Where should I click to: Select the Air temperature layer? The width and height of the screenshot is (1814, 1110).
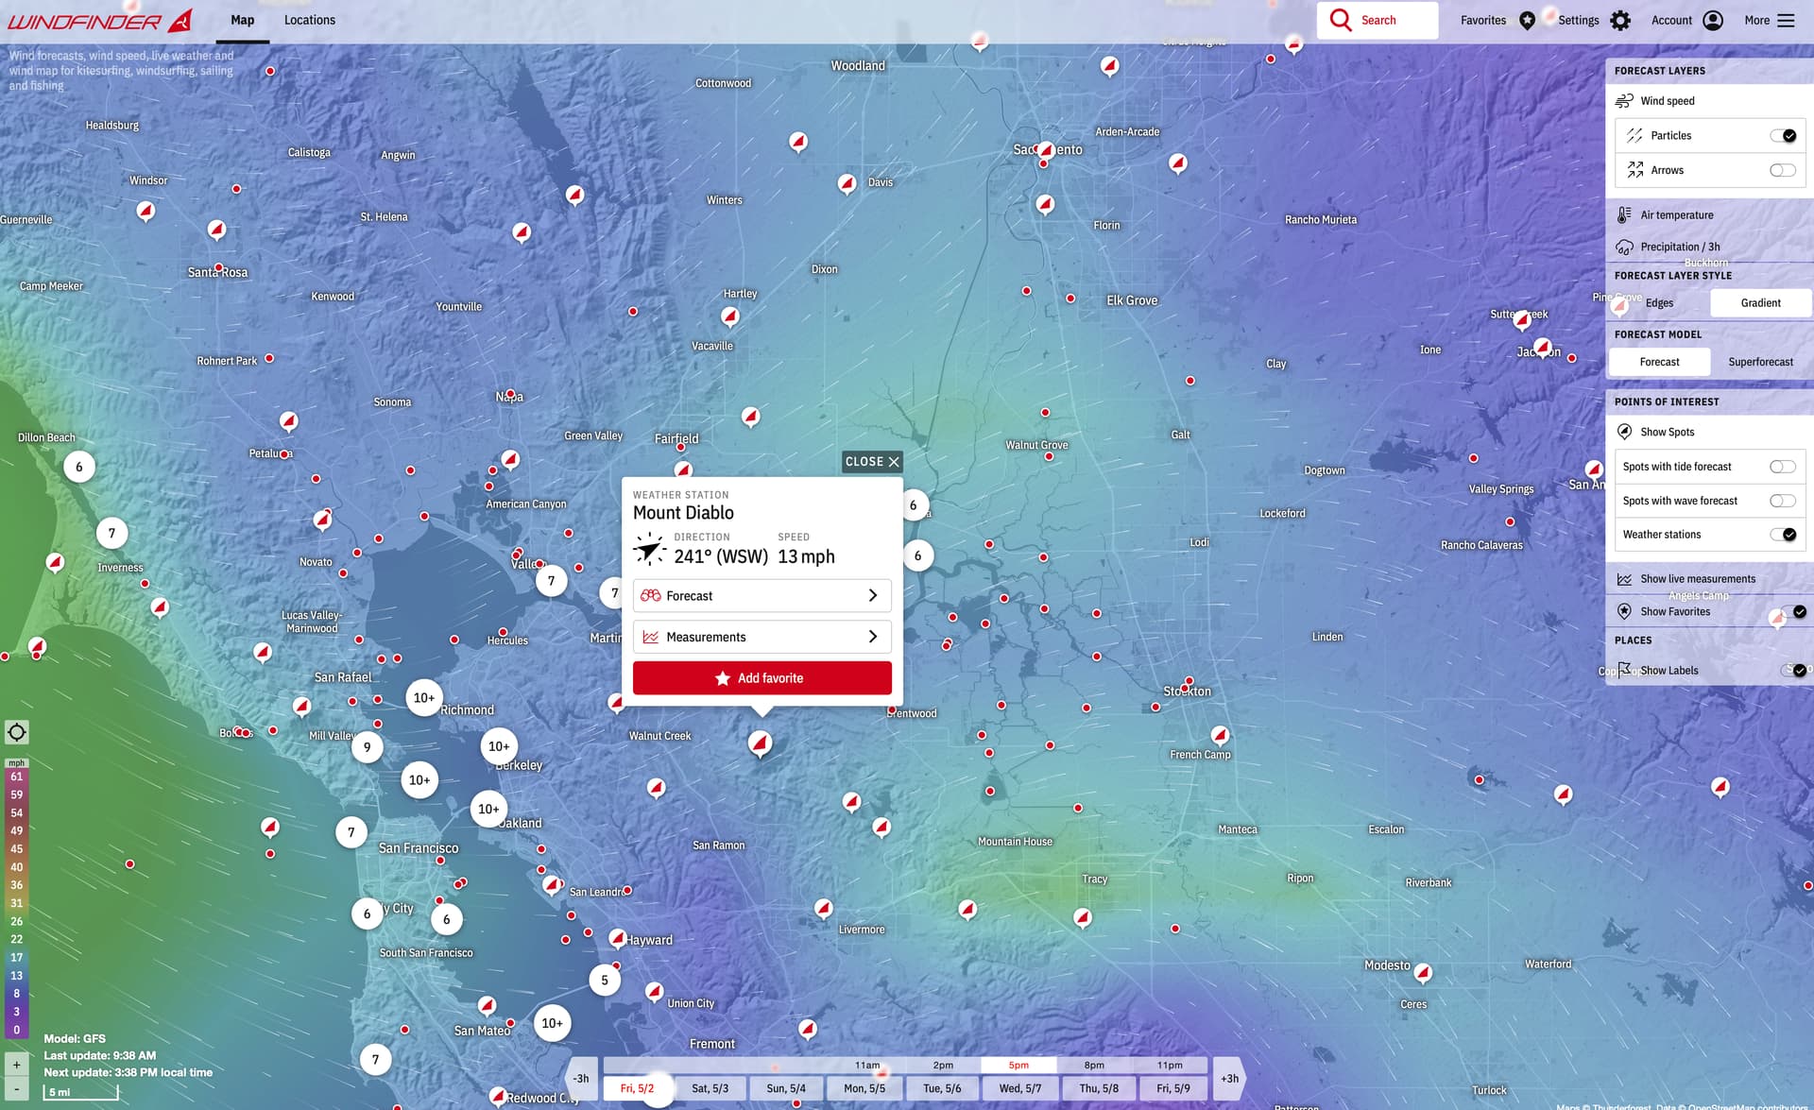1677,215
